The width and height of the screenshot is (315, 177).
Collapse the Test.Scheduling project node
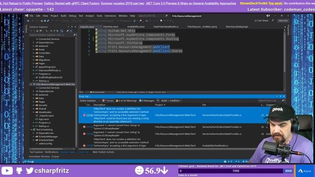click(x=31, y=130)
